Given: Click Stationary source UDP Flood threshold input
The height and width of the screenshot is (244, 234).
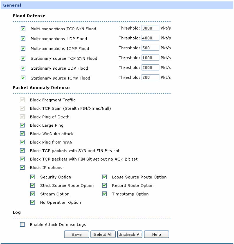Looking at the screenshot, I should [150, 68].
